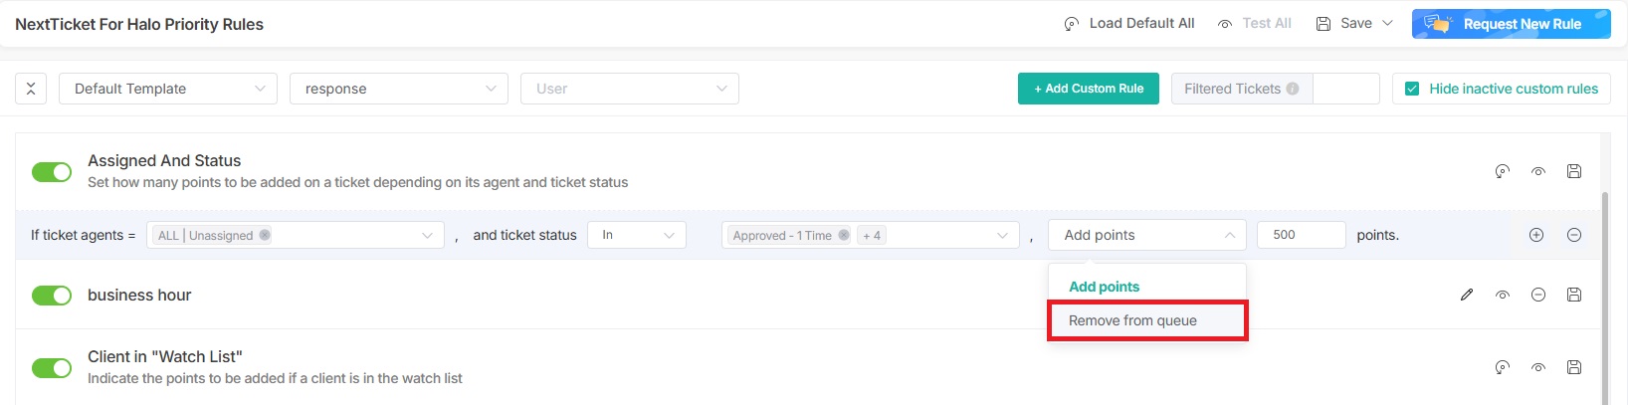Click load default icon for Assigned And Status
This screenshot has height=405, width=1628.
click(x=1503, y=171)
